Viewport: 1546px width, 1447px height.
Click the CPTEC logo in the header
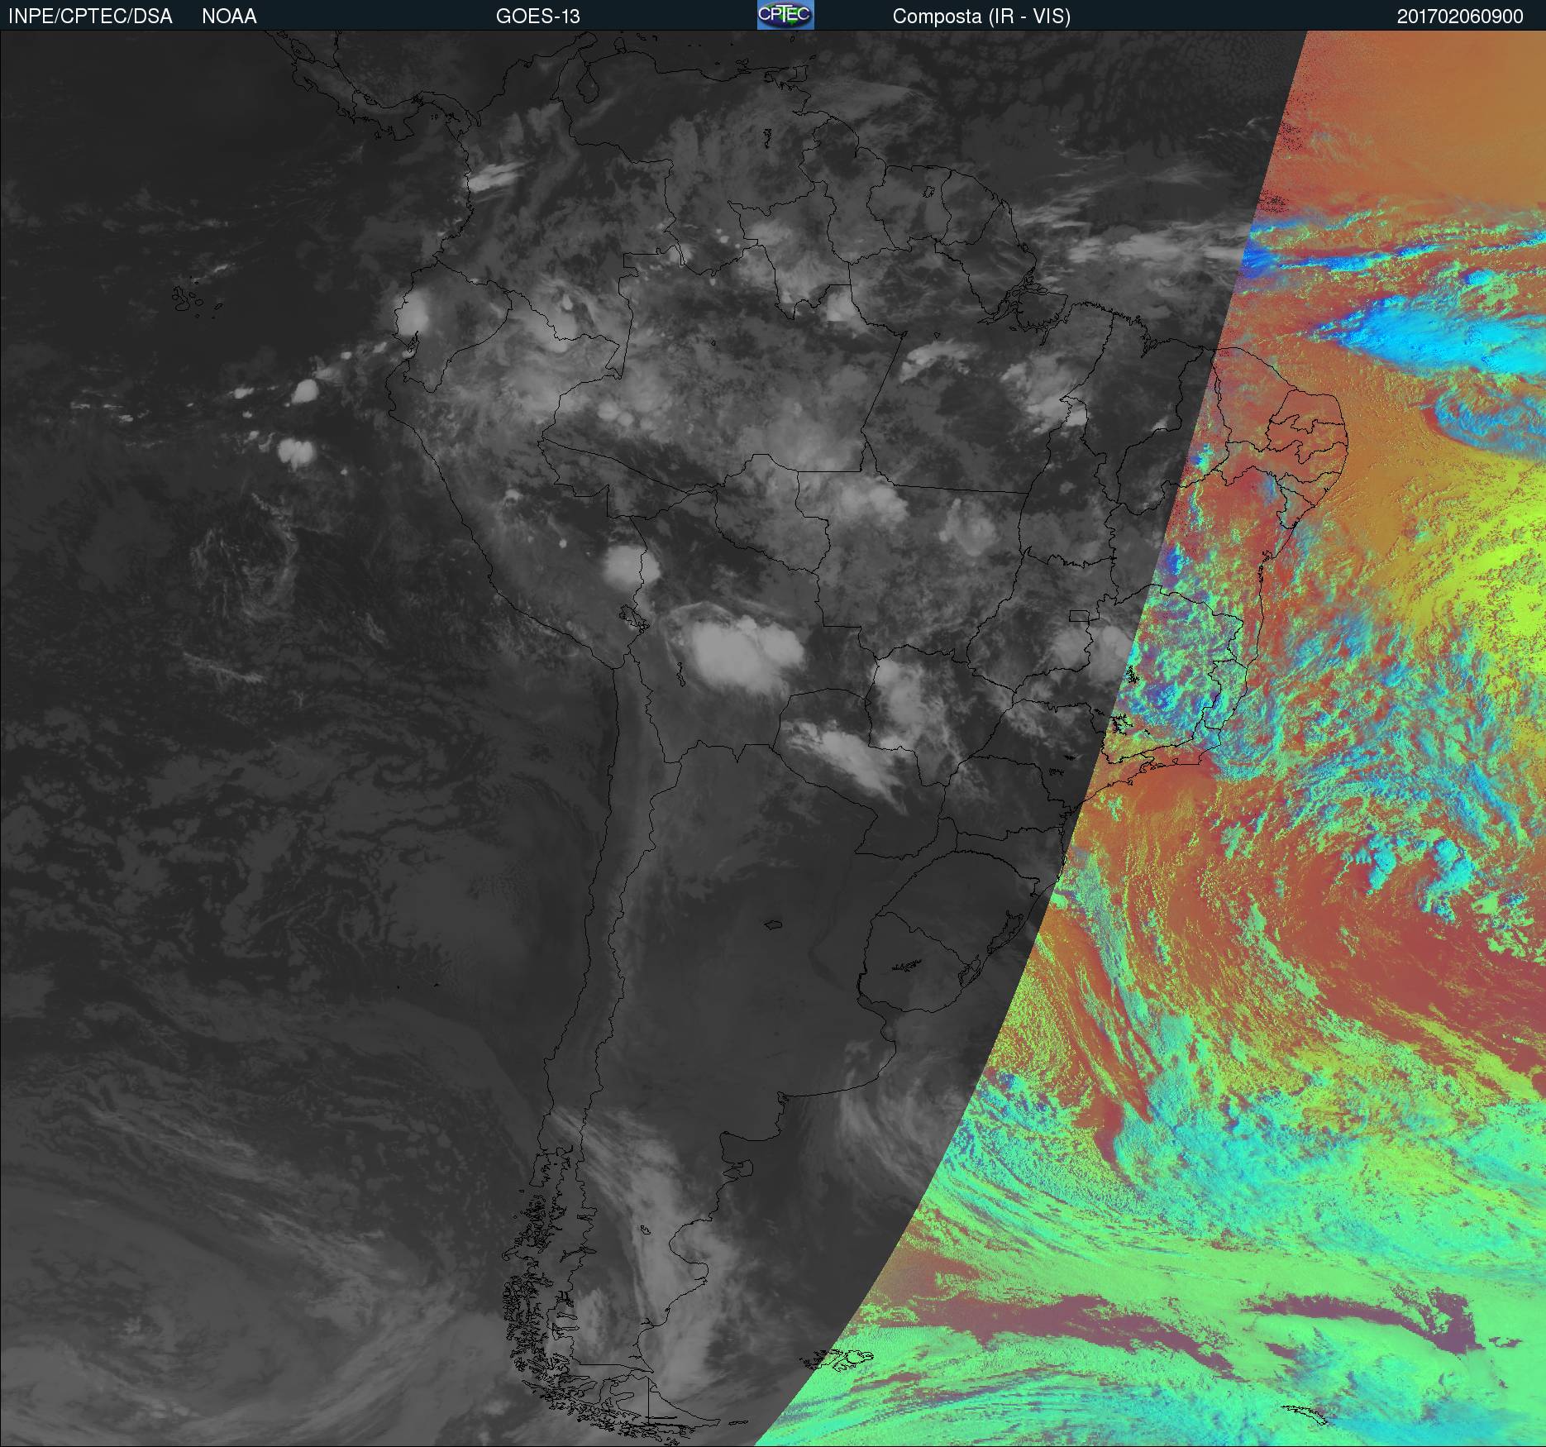pos(785,15)
